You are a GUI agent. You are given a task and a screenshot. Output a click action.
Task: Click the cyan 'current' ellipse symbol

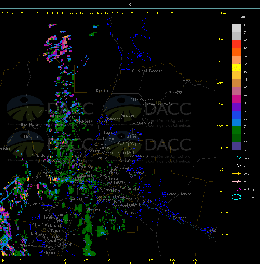(x=236, y=197)
